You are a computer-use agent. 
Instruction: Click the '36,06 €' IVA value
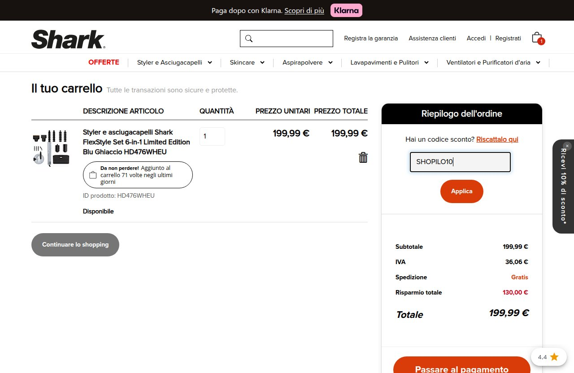tap(517, 262)
